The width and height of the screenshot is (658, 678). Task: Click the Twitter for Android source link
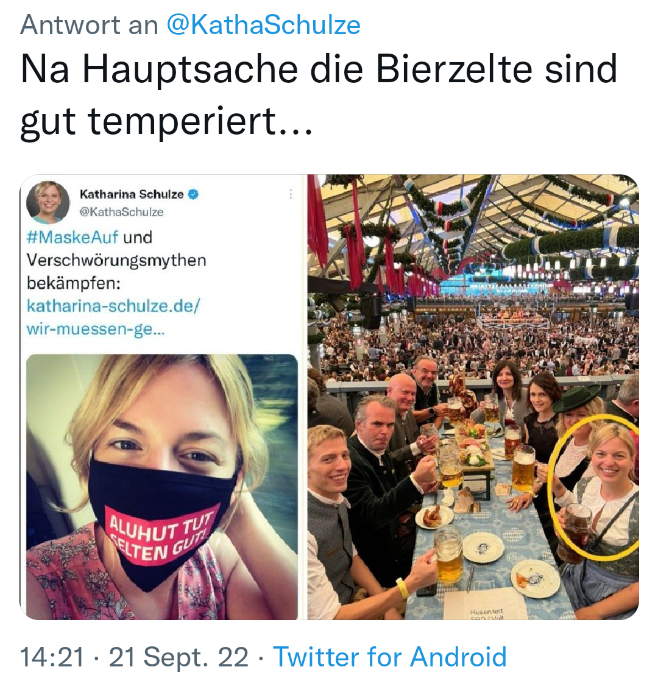tap(390, 657)
